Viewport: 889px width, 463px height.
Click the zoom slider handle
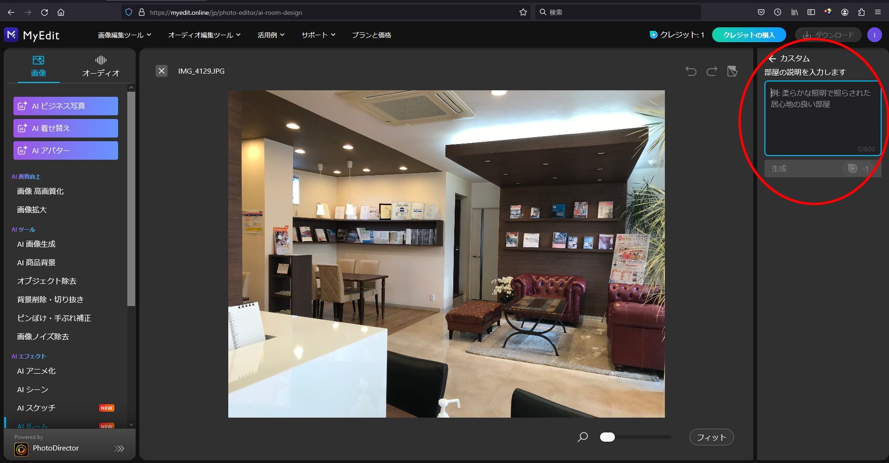tap(607, 437)
